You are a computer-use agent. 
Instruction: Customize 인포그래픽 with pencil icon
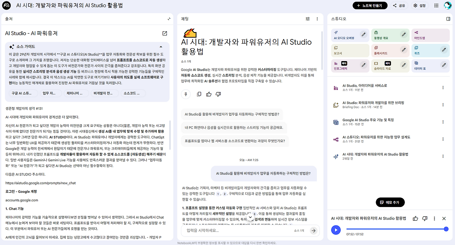[364, 65]
